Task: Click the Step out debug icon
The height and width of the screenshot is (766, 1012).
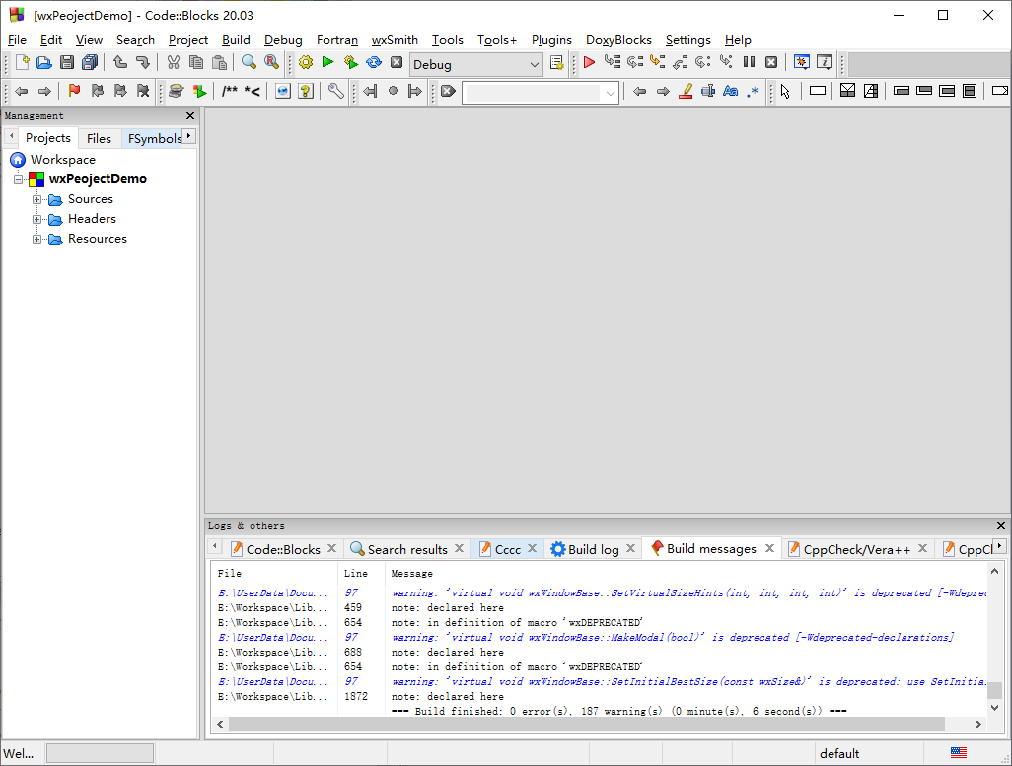Action: [x=681, y=62]
